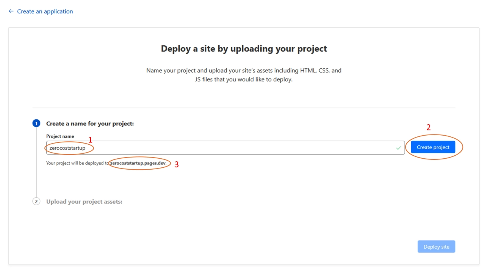The width and height of the screenshot is (487, 269).
Task: Click the step 2 circle indicator
Action: 36,201
